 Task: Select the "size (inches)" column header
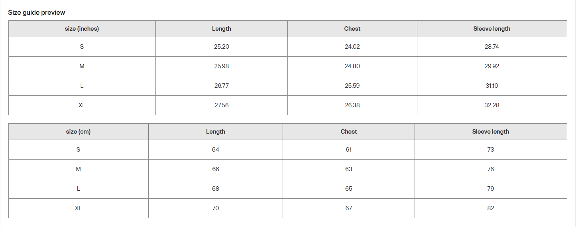coord(82,29)
